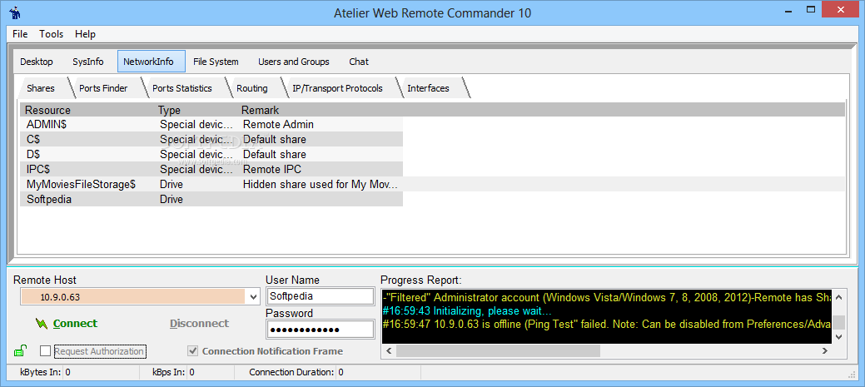Click the User Name input field

(x=320, y=296)
